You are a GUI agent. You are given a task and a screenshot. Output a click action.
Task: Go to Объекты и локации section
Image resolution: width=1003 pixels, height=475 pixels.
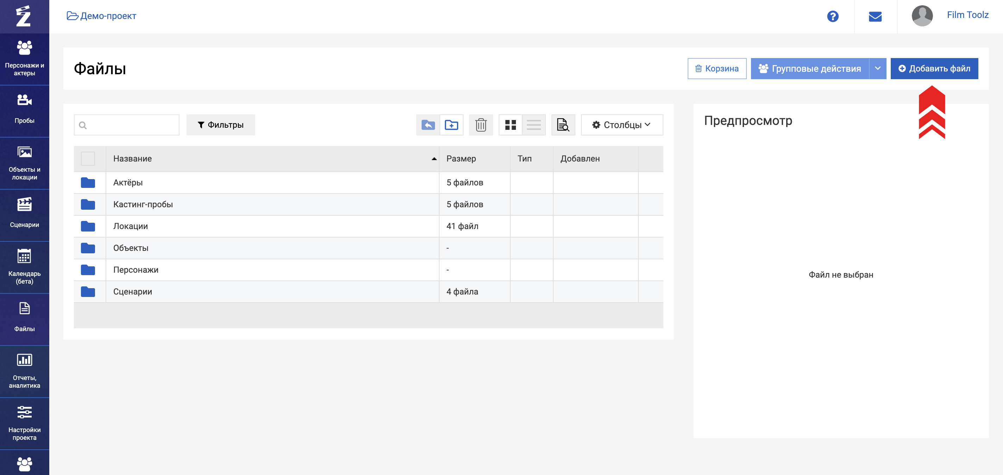point(25,163)
